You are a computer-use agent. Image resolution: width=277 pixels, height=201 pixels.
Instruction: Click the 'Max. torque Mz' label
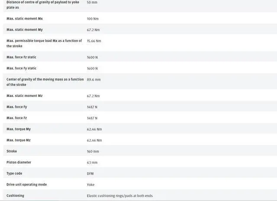[x=19, y=140]
